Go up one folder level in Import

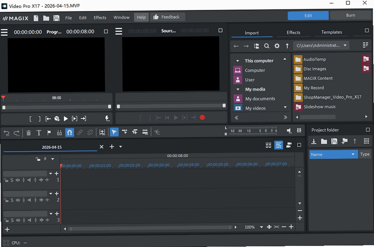287,46
